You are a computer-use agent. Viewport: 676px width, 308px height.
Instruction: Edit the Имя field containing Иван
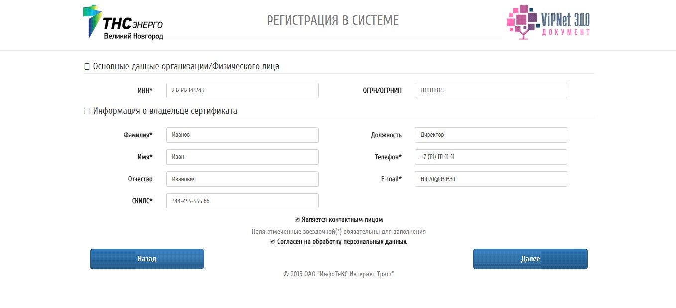[243, 157]
